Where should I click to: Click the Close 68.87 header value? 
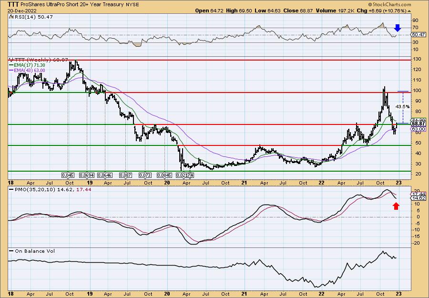pos(297,10)
